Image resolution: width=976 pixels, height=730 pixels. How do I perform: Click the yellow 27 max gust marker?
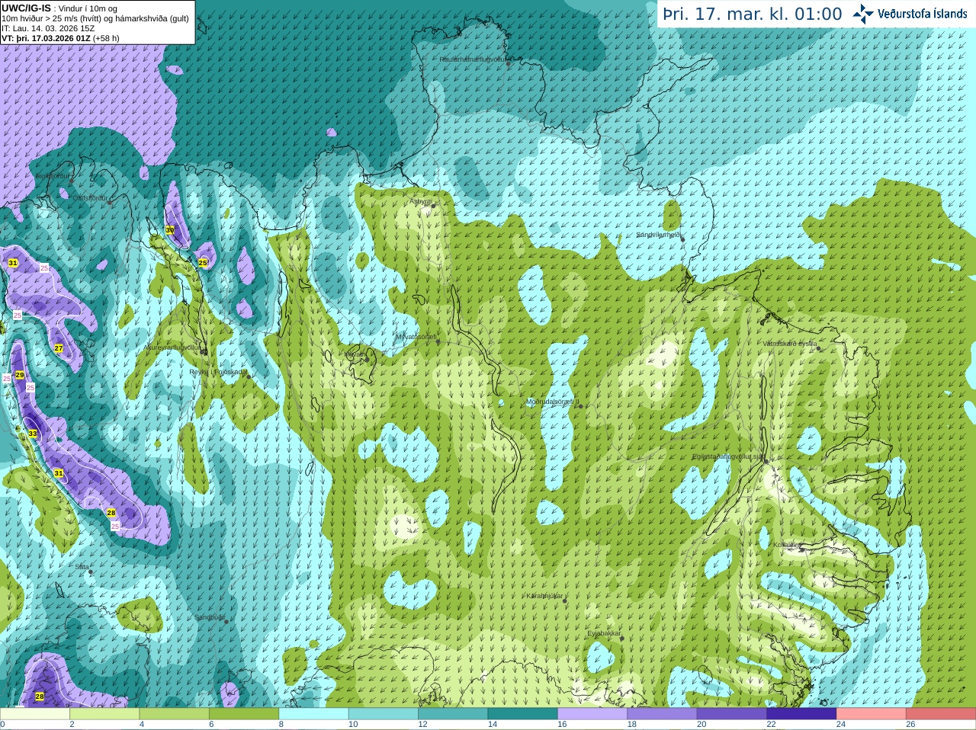click(x=59, y=348)
